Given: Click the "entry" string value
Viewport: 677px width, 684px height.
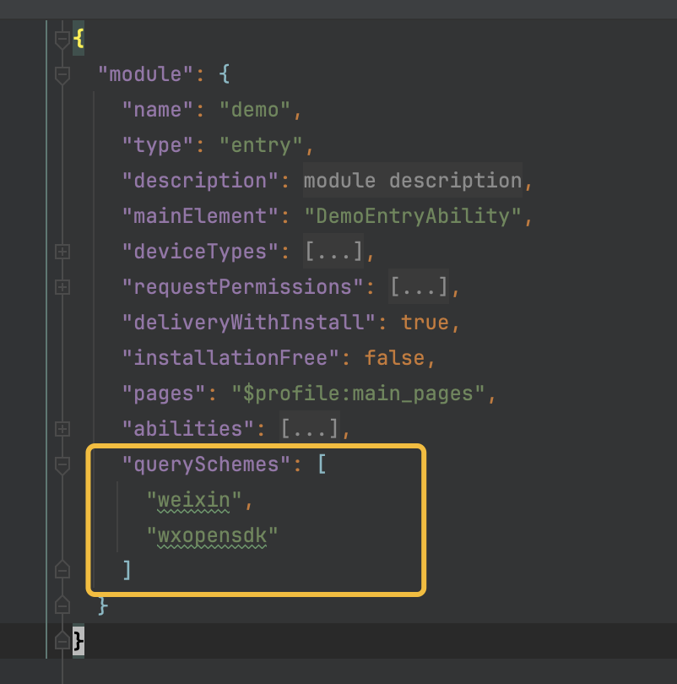Looking at the screenshot, I should [x=261, y=145].
